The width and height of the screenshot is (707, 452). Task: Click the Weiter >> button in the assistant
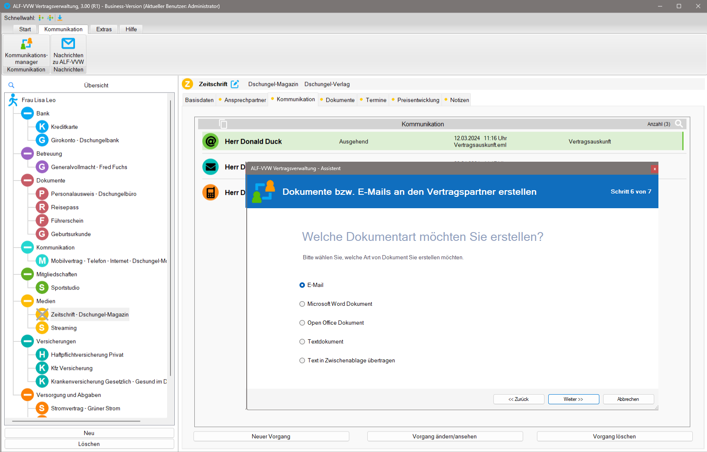(x=573, y=399)
